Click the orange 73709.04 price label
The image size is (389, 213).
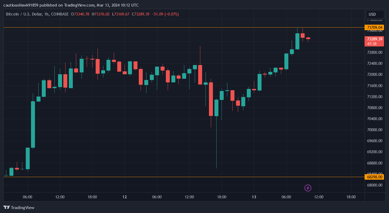(x=374, y=27)
